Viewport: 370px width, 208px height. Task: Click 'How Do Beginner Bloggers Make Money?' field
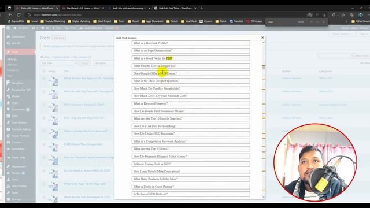point(191,157)
